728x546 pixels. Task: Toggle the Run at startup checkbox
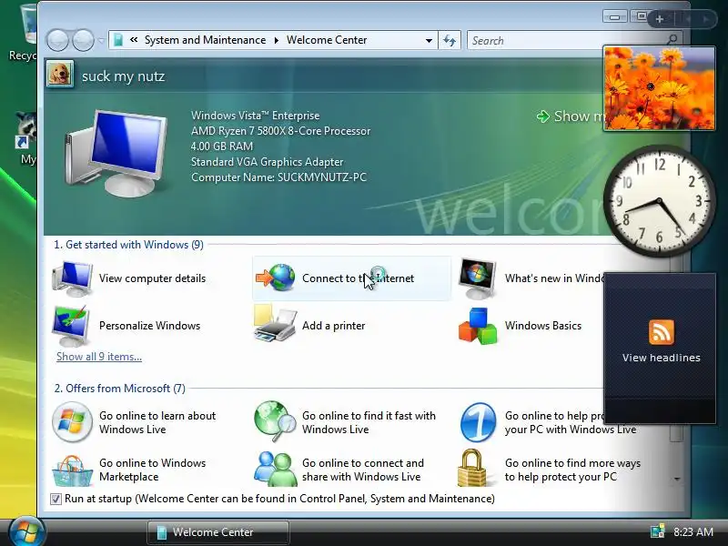click(56, 499)
